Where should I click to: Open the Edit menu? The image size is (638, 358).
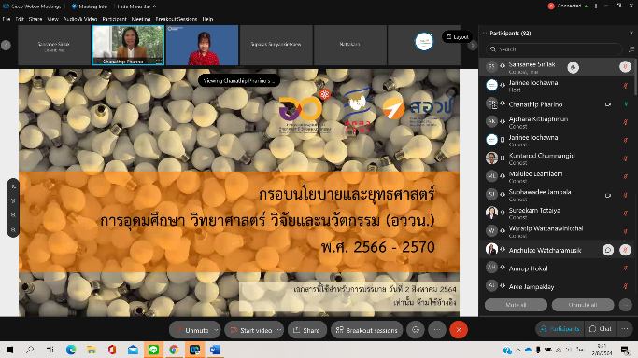tap(19, 19)
